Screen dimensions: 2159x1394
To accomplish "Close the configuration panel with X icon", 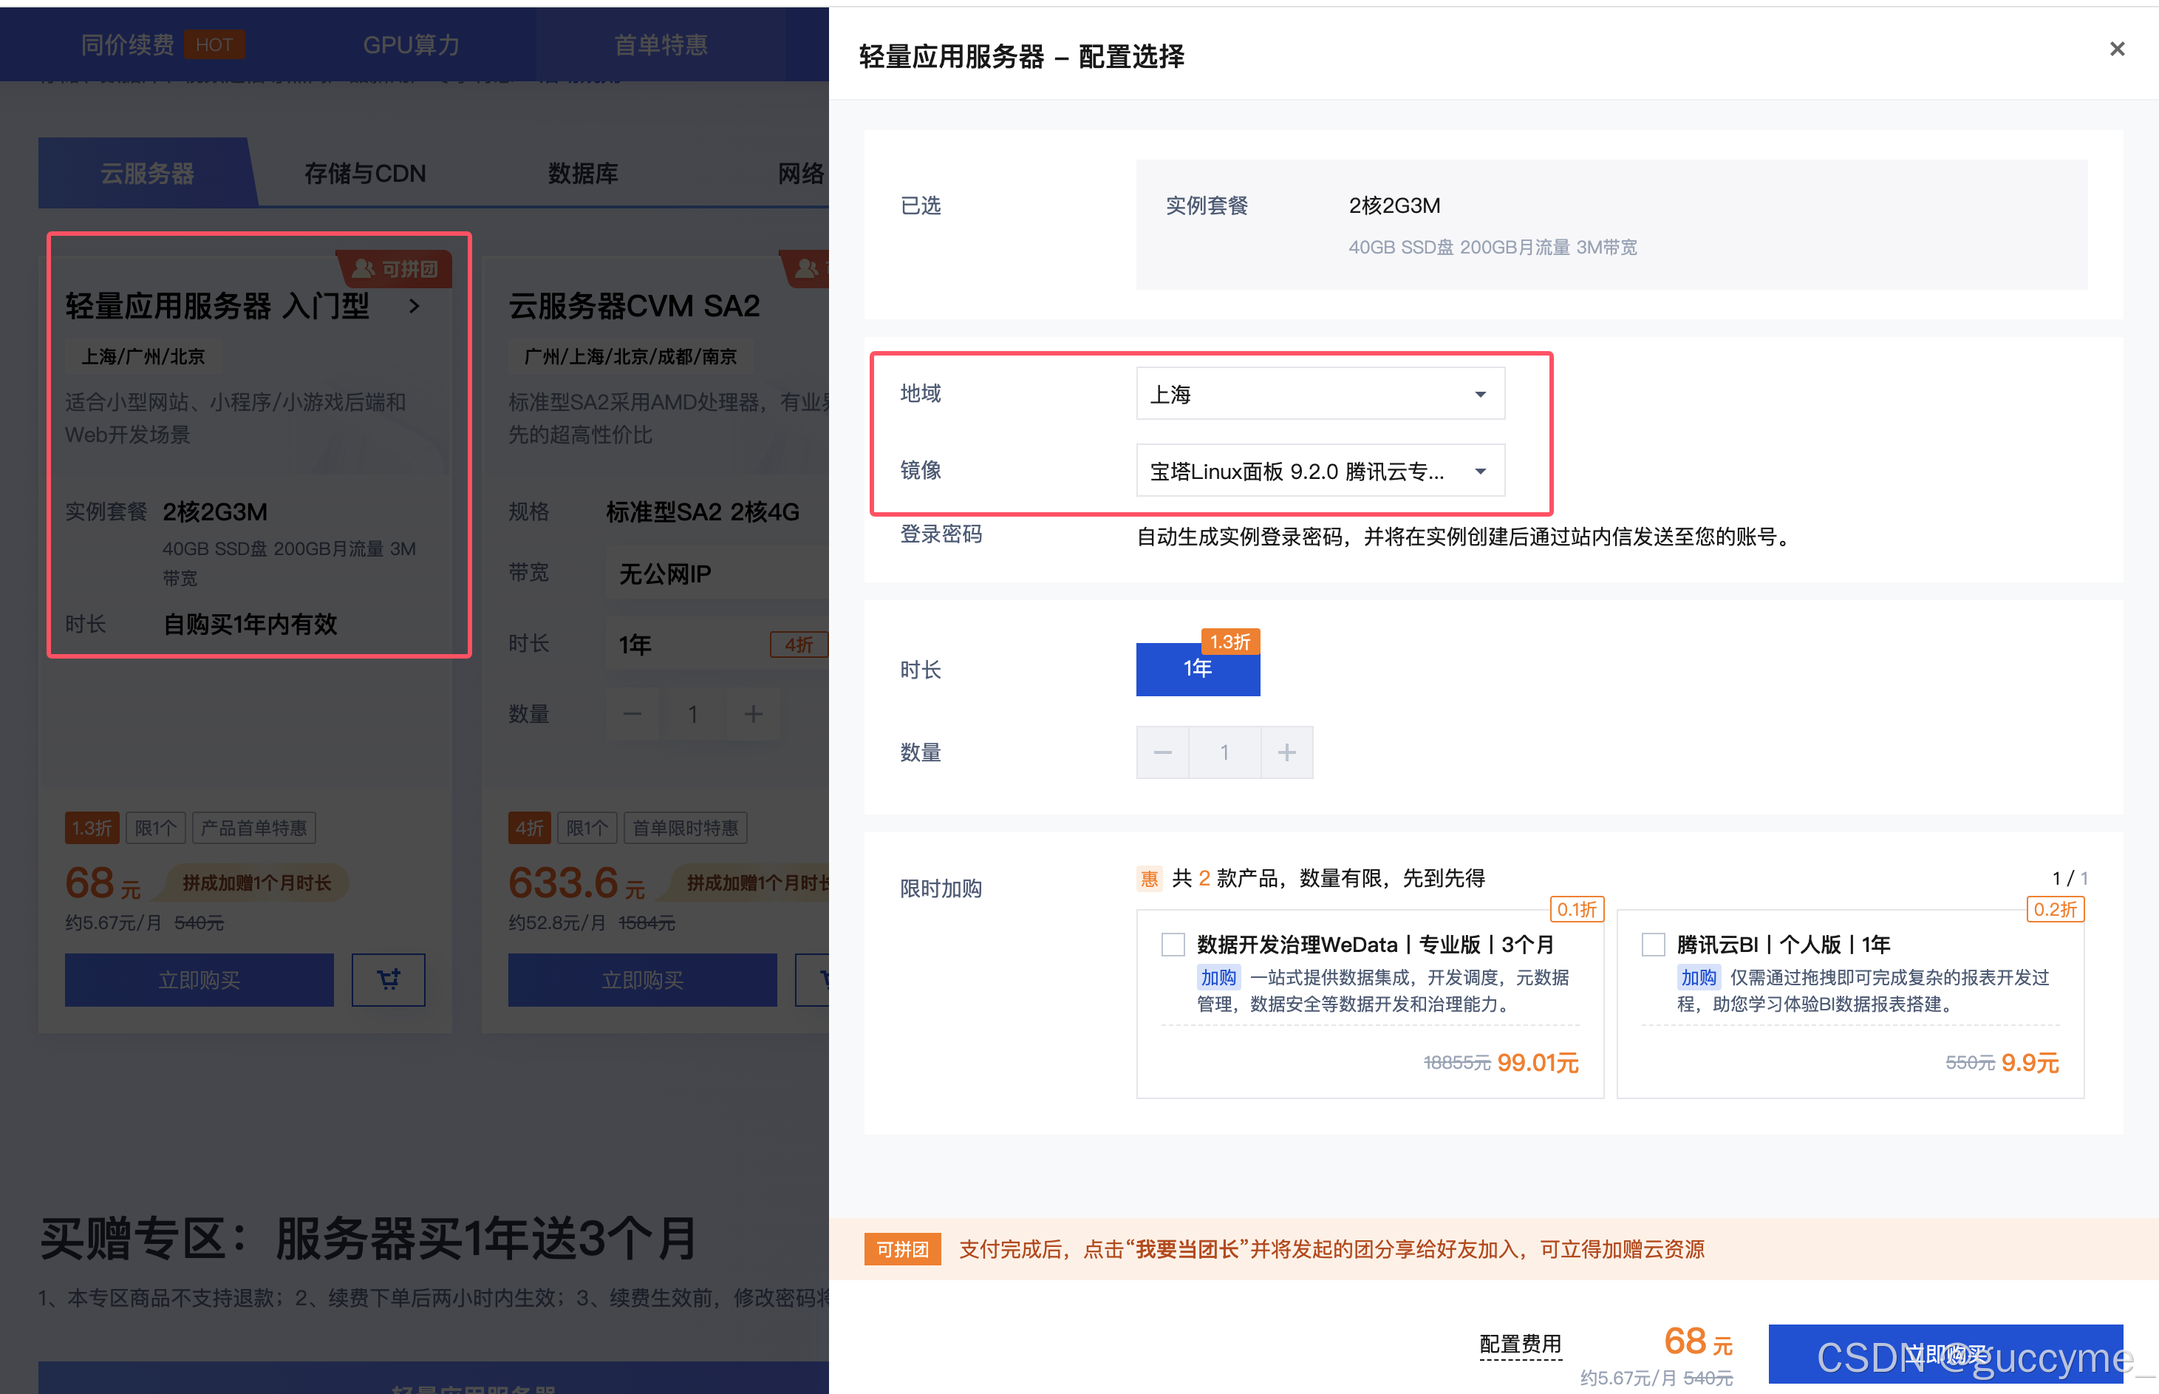I will click(x=2116, y=49).
